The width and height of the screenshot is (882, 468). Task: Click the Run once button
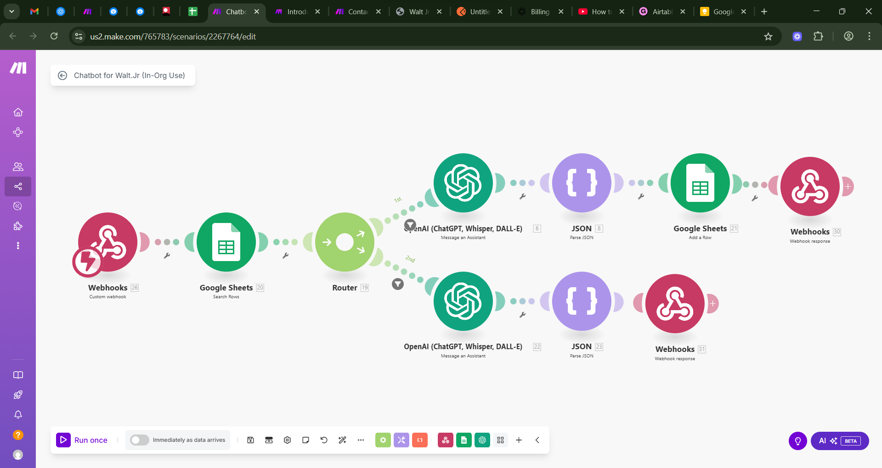click(x=82, y=440)
